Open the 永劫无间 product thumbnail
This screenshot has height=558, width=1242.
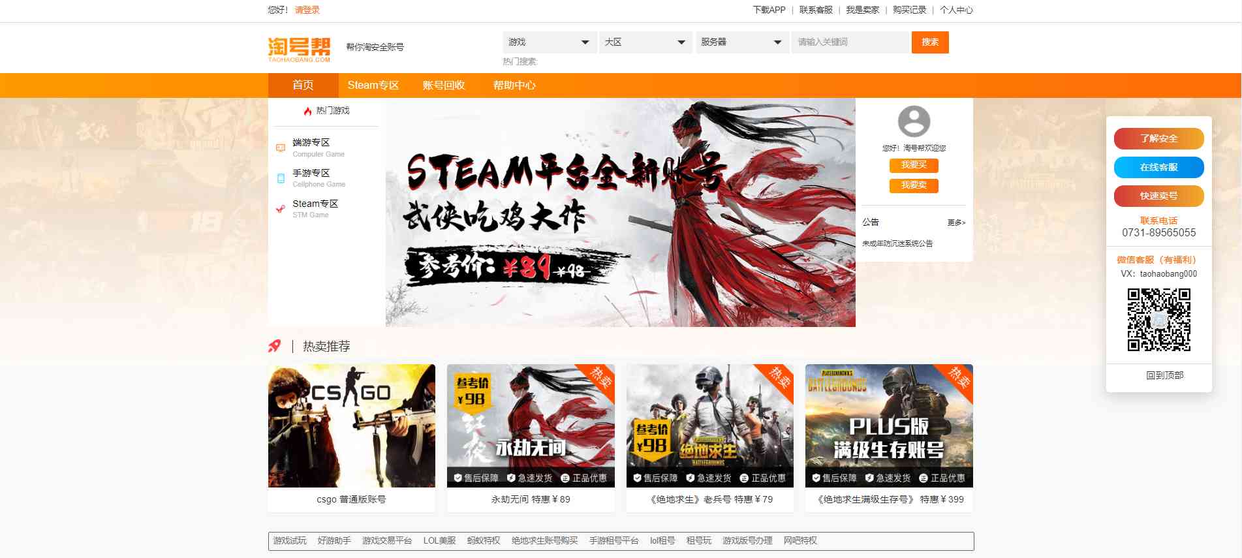(x=531, y=426)
